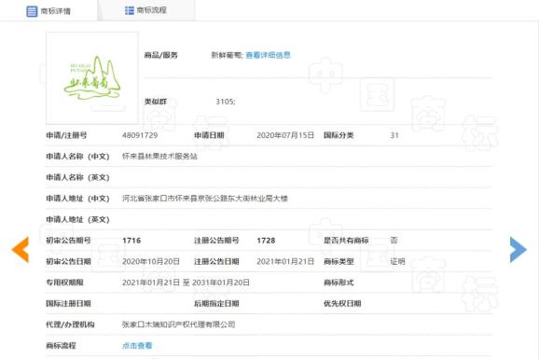Switch to the 商标流程 tab
The width and height of the screenshot is (539, 359).
(146, 10)
